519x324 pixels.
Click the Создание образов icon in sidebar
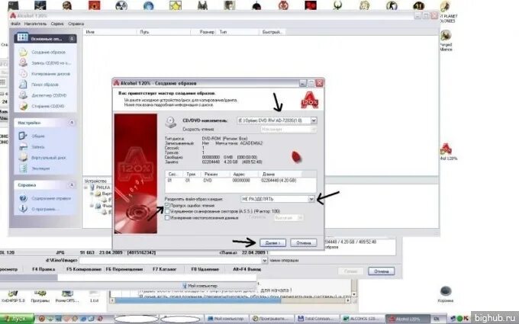[x=23, y=52]
